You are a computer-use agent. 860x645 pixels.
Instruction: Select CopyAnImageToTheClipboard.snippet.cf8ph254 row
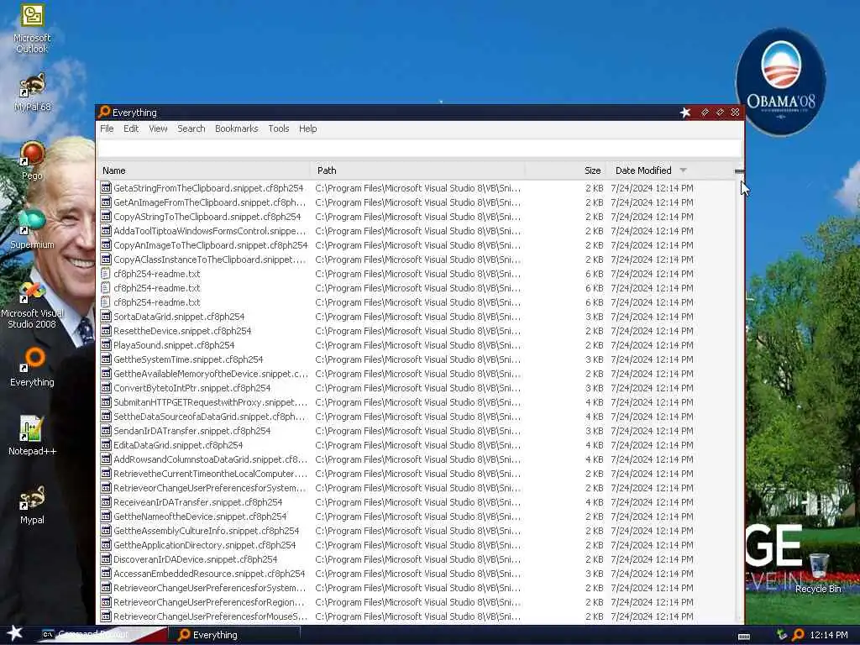coord(416,245)
